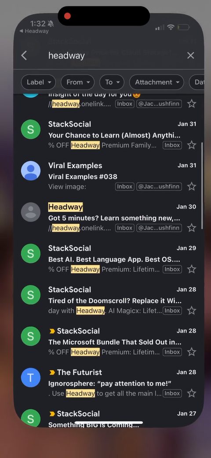The width and height of the screenshot is (211, 458).
Task: Tap StackSocial avatar on Jan 29 email
Action: pos(31,254)
